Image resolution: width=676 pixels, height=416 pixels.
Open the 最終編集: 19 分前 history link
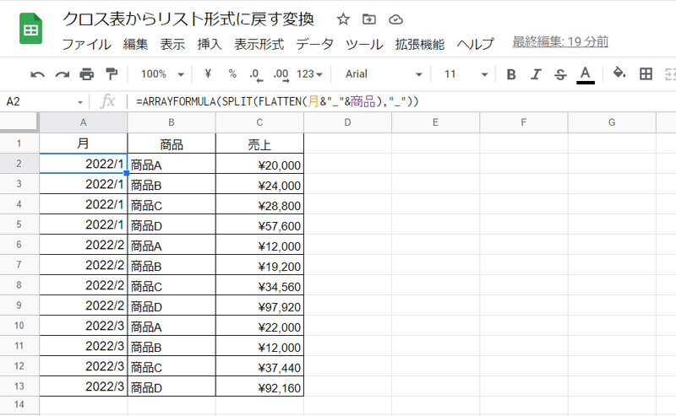click(560, 42)
